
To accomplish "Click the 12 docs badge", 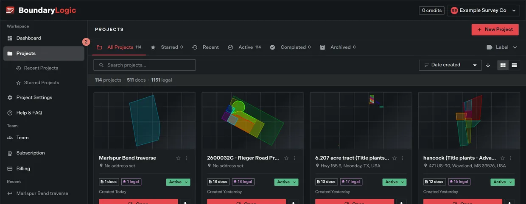I will click(435, 182).
